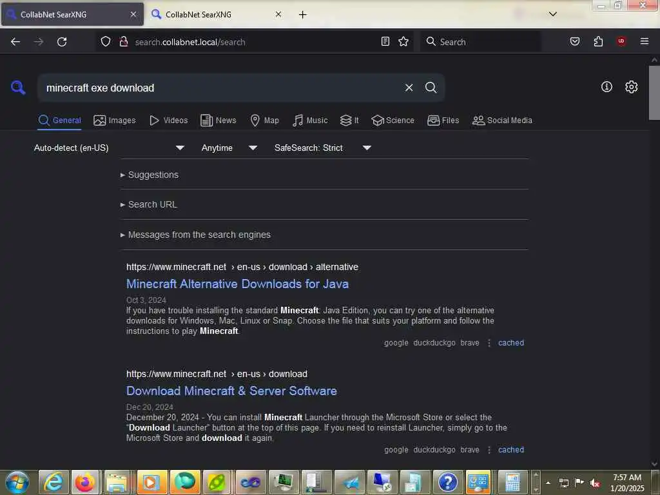Click the muted volume tray icon
Viewport: 660px width, 495px height.
tap(595, 483)
